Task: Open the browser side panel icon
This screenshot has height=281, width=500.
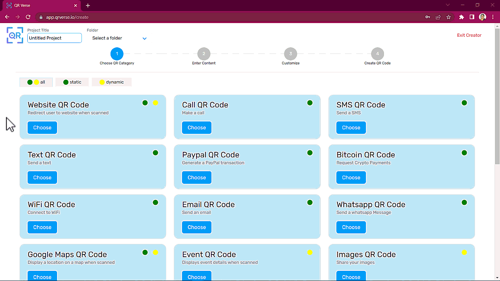Action: (x=472, y=17)
